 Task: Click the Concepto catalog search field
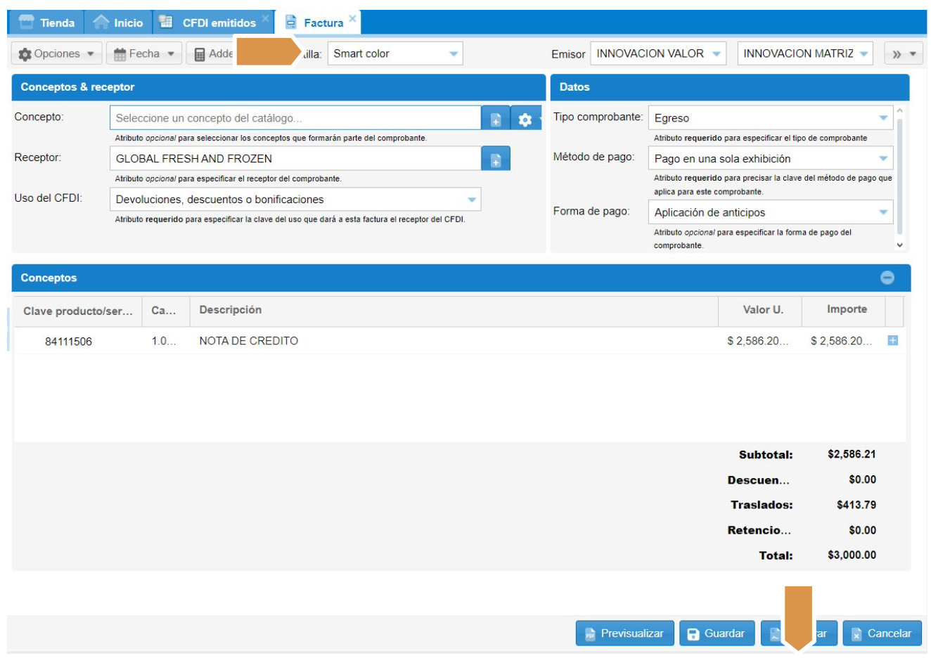[x=295, y=118]
